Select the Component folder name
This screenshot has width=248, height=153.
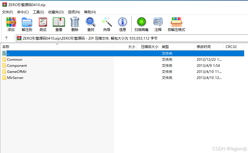[x=17, y=66]
